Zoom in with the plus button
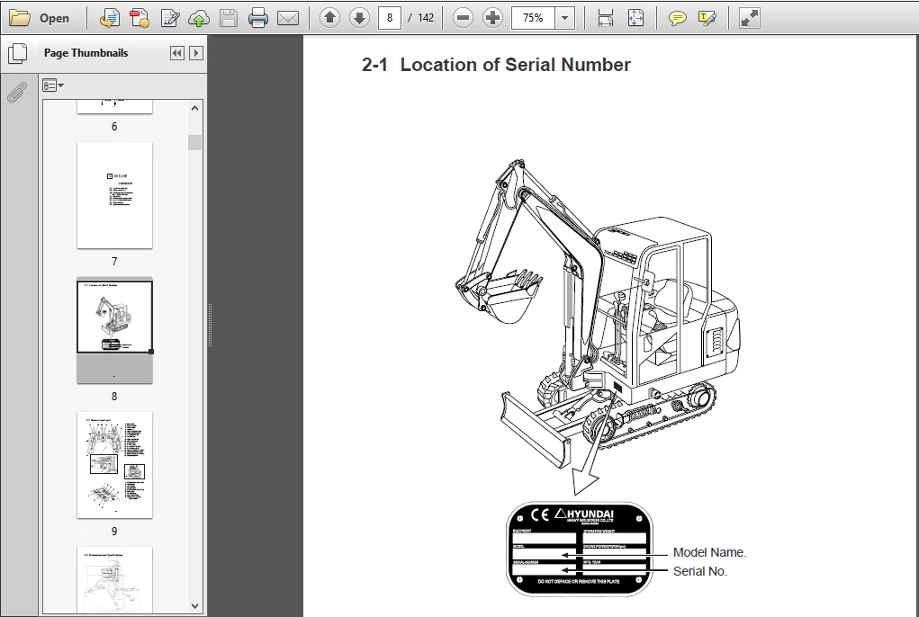Image resolution: width=919 pixels, height=617 pixels. click(493, 18)
